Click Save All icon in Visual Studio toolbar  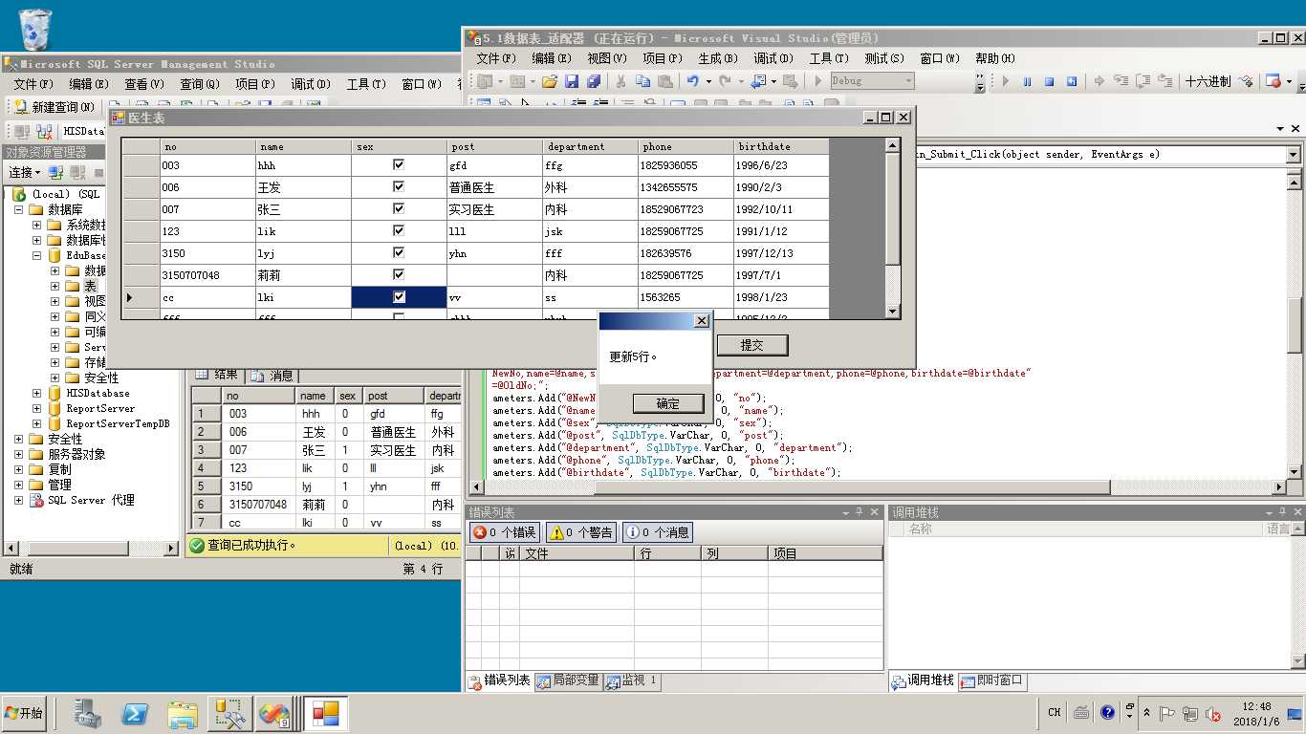(594, 81)
